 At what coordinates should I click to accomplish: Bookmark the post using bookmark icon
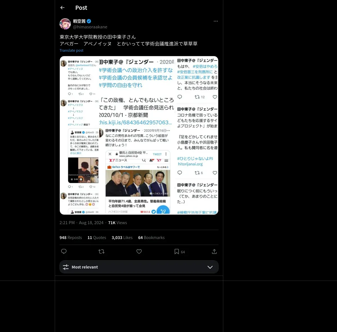point(177,251)
